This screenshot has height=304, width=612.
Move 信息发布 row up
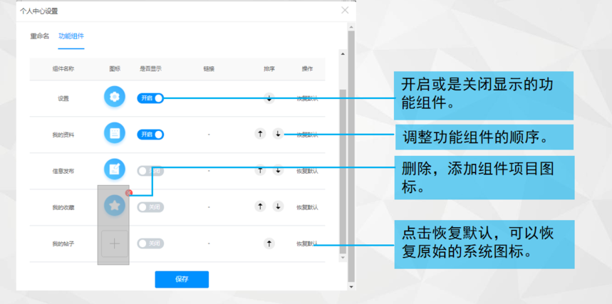point(260,170)
